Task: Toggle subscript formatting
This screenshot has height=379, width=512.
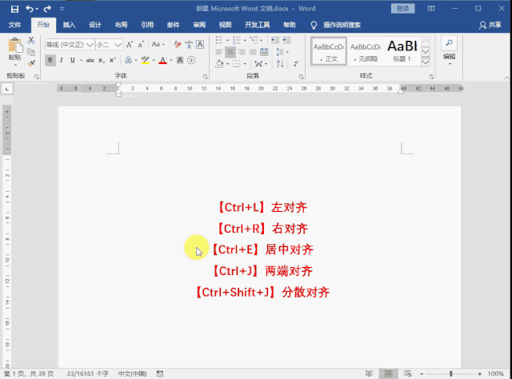Action: (x=102, y=60)
